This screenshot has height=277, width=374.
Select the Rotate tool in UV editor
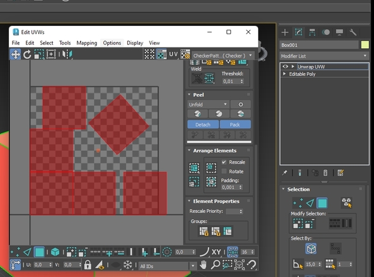pos(27,55)
